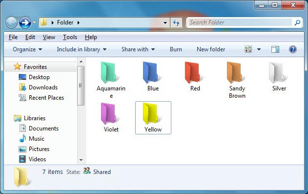308x194 pixels.
Task: Click the Documents library icon
Action: 22,128
